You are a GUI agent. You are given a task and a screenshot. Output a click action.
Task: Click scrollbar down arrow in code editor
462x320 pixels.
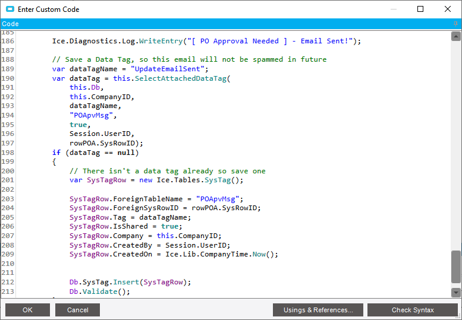pos(456,292)
